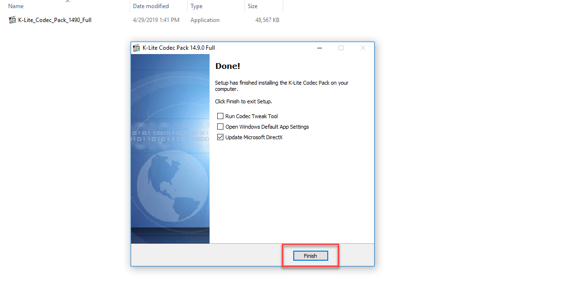Select the filename K-Lite_Codec_Pack_1490_Full
Viewport: 577px width, 298px height.
tap(54, 20)
